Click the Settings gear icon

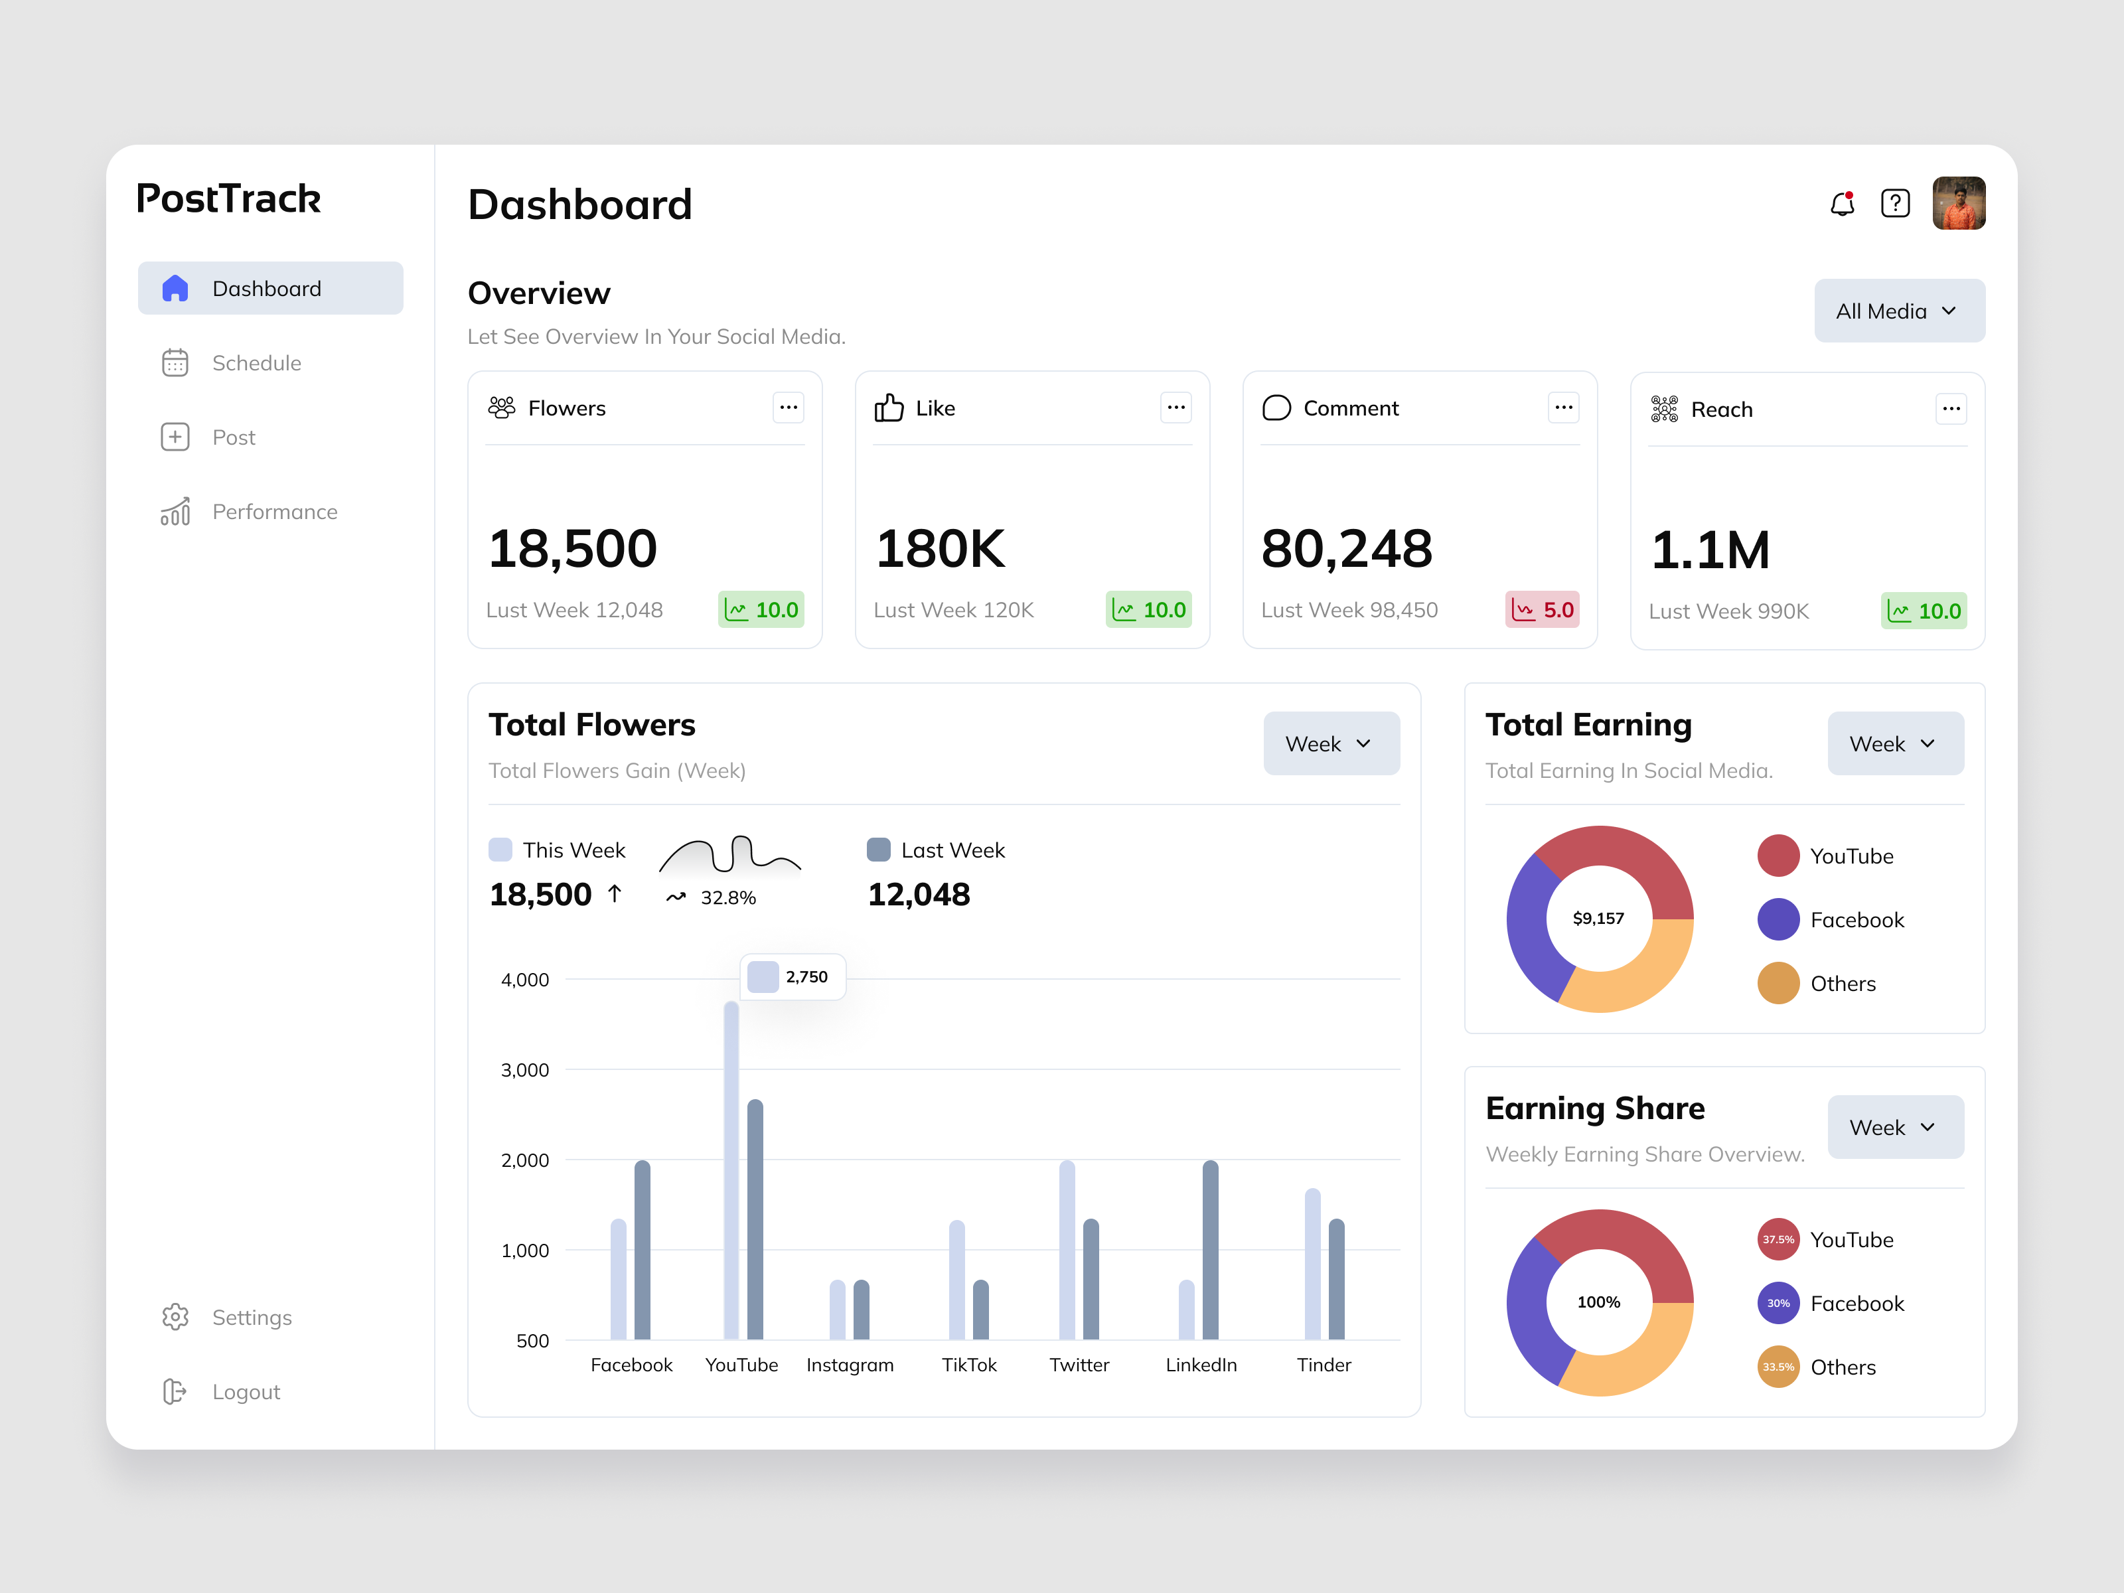(x=176, y=1316)
